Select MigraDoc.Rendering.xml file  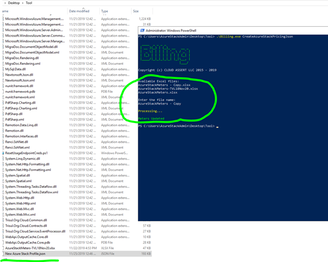23,64
